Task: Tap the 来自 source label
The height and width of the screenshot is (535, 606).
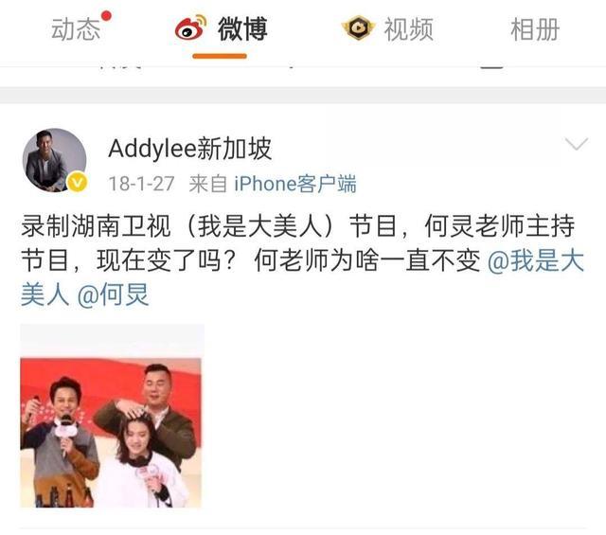Action: [208, 184]
